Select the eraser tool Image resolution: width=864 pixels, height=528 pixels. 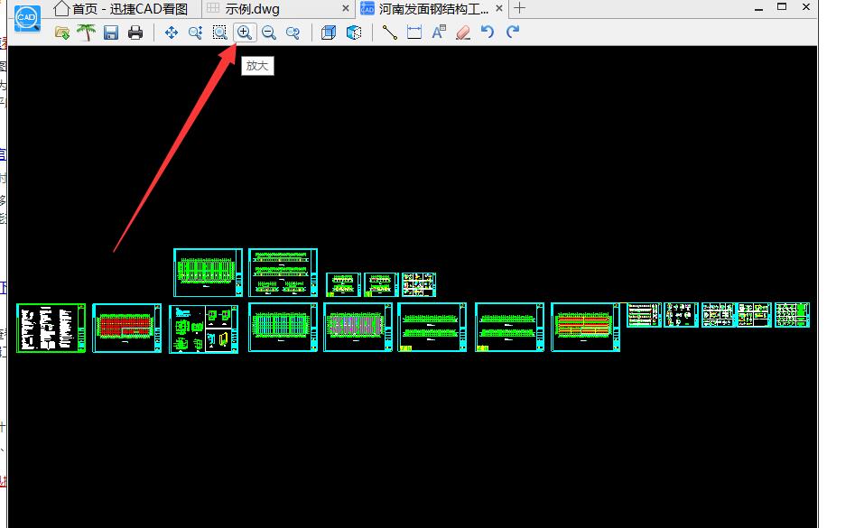pos(463,33)
